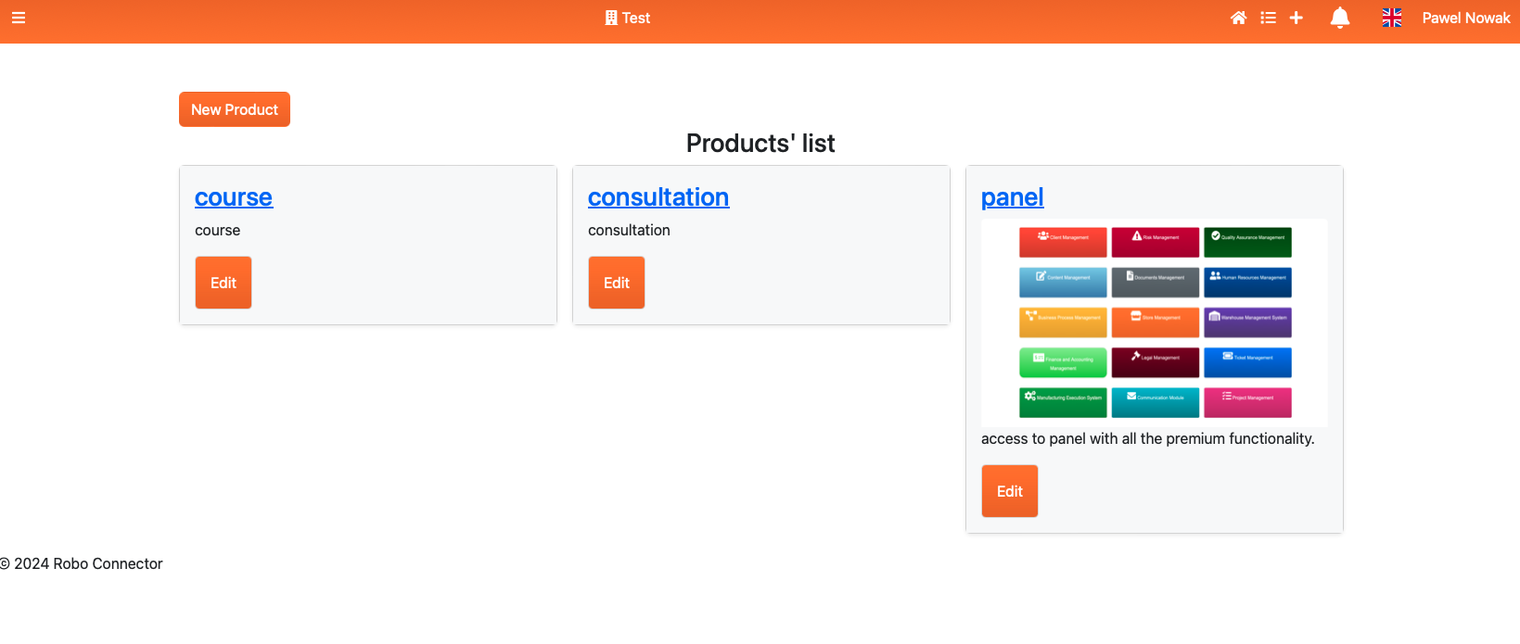Open the course product link
The height and width of the screenshot is (644, 1520).
pyautogui.click(x=234, y=197)
